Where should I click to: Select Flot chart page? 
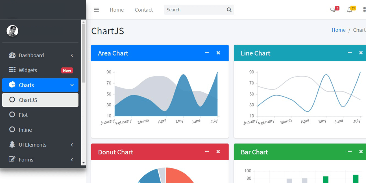(x=40, y=115)
